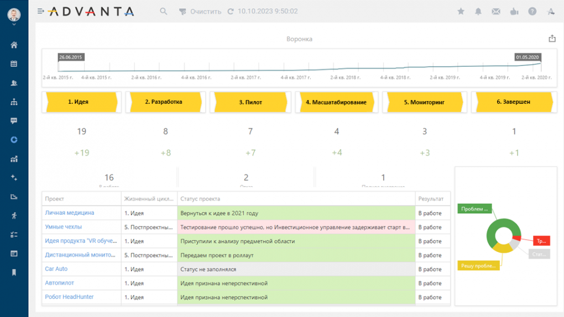Open the 'Личная медицина' project link
This screenshot has width=564, height=317.
[x=69, y=213]
